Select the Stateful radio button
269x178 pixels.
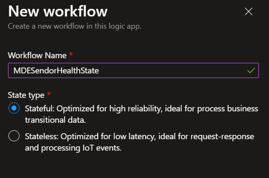[x=14, y=108]
